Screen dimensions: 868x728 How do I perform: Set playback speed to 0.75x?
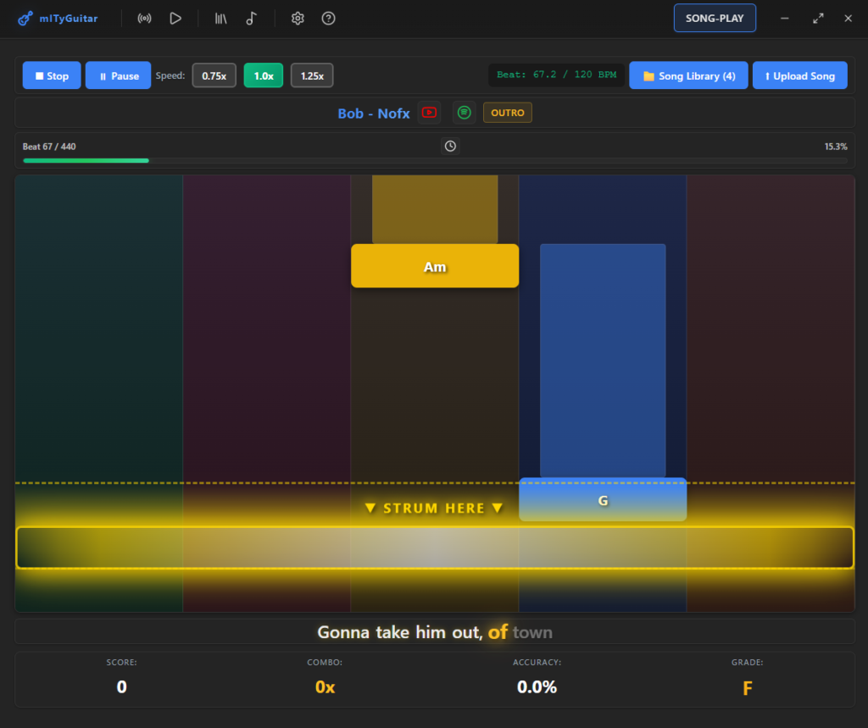214,75
